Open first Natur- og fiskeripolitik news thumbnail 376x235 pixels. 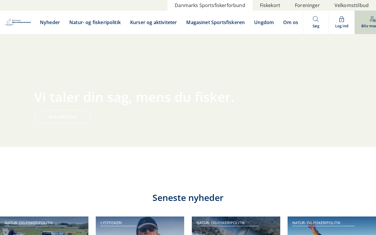pyautogui.click(x=44, y=226)
